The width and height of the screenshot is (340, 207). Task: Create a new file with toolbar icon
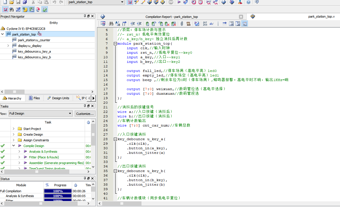[x=5, y=2]
